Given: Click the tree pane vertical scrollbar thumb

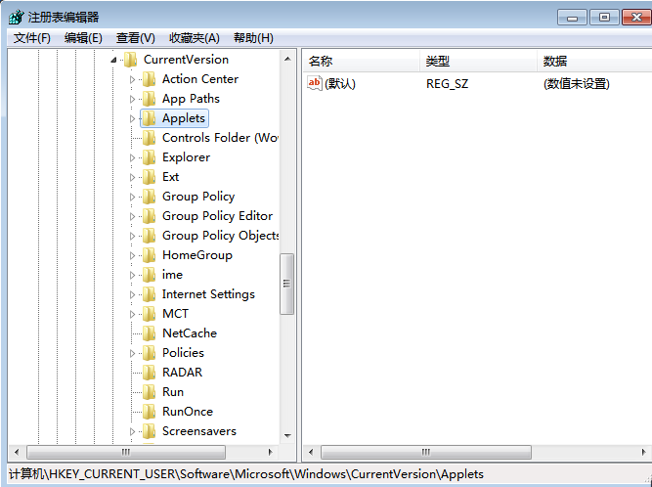Looking at the screenshot, I should 287,284.
